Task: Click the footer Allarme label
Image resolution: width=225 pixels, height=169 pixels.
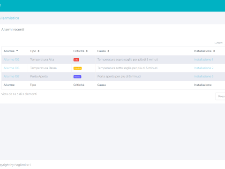Action: (9, 85)
